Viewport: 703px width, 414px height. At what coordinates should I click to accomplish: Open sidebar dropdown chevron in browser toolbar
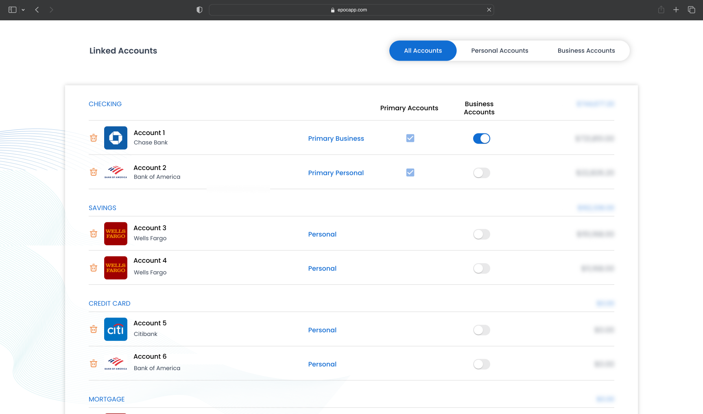[23, 10]
